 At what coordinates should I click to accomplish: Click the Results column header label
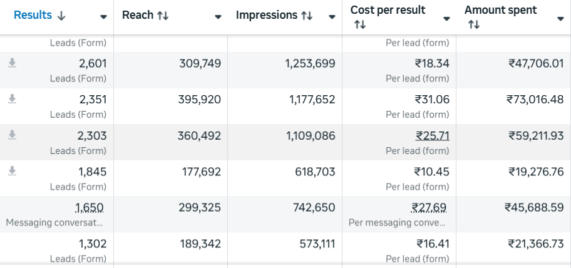coord(33,15)
